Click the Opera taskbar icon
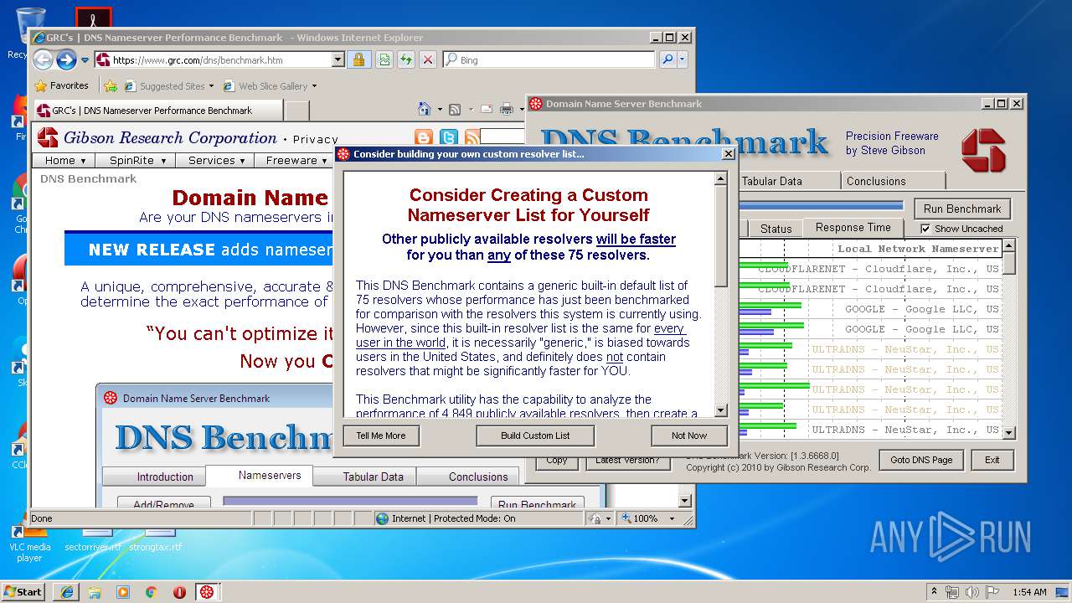This screenshot has height=603, width=1072. point(179,591)
